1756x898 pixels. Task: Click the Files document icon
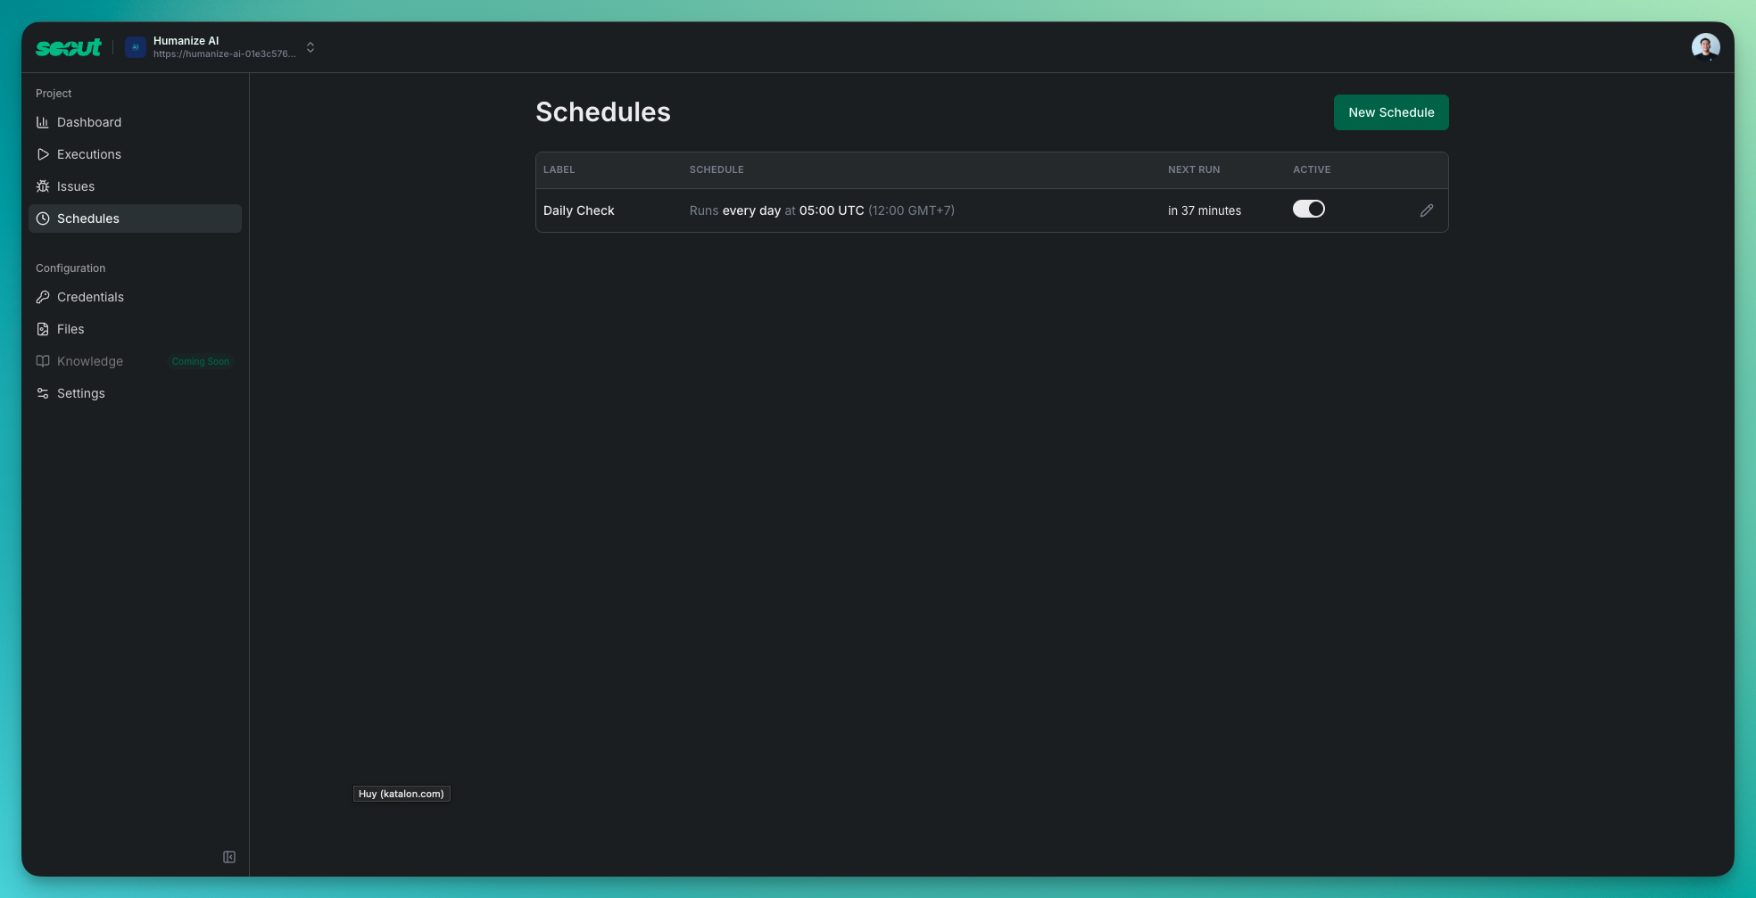(43, 329)
